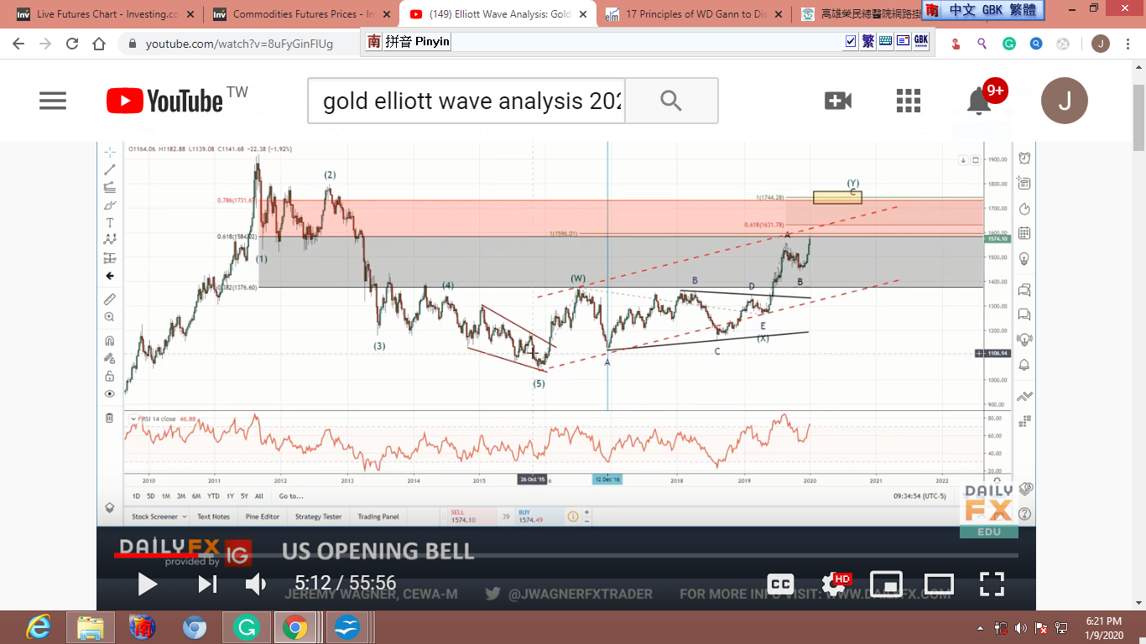1146x644 pixels.
Task: Open the Grammarly extension in Chrome toolbar
Action: pos(1009,44)
